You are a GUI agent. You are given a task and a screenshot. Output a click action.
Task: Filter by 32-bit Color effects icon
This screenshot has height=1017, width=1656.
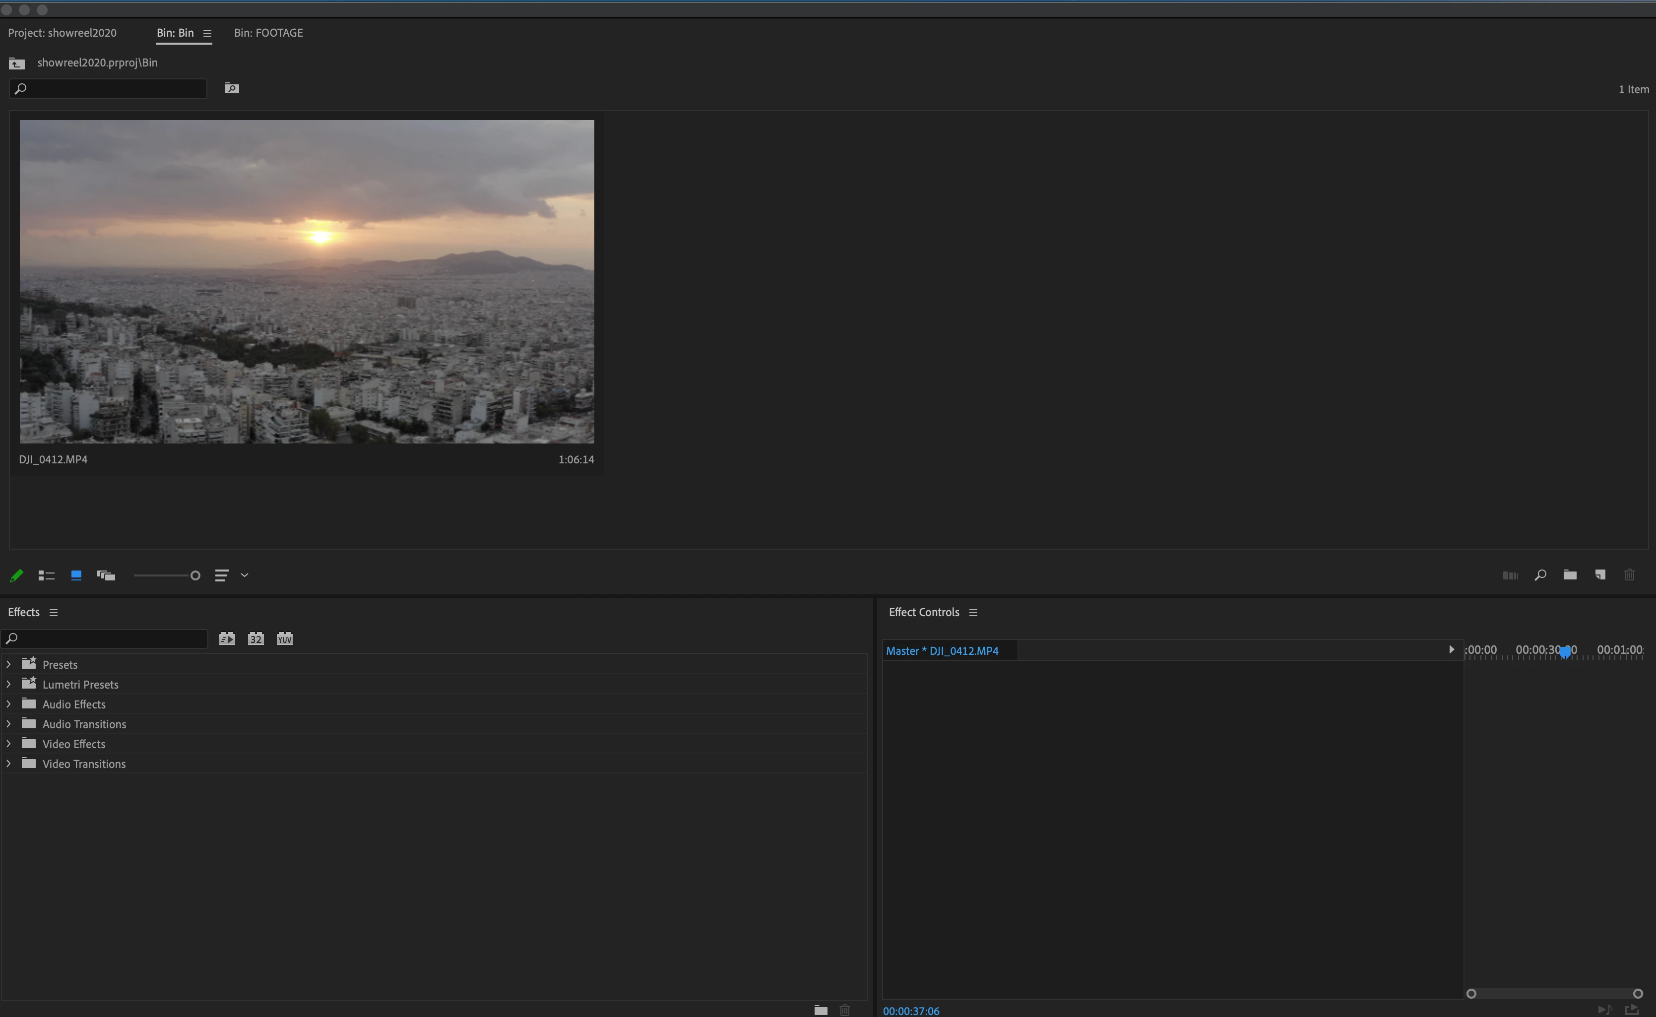tap(255, 638)
